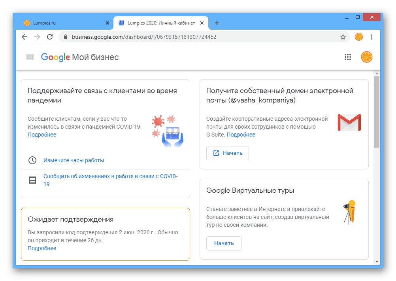Click the scrollbar down arrow
The height and width of the screenshot is (281, 396).
point(377,262)
